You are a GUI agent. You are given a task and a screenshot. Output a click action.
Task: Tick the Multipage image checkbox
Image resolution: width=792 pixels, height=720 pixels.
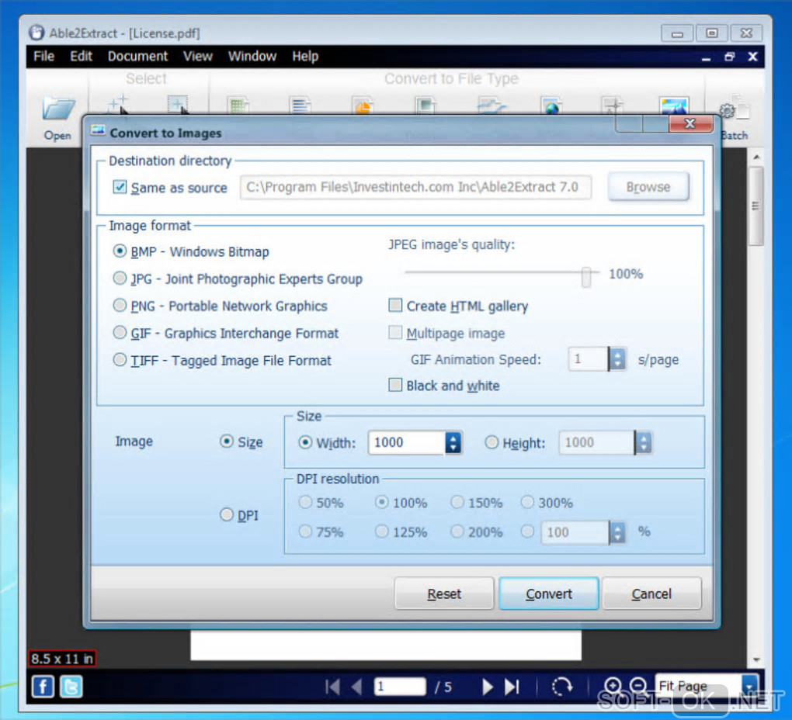coord(395,333)
